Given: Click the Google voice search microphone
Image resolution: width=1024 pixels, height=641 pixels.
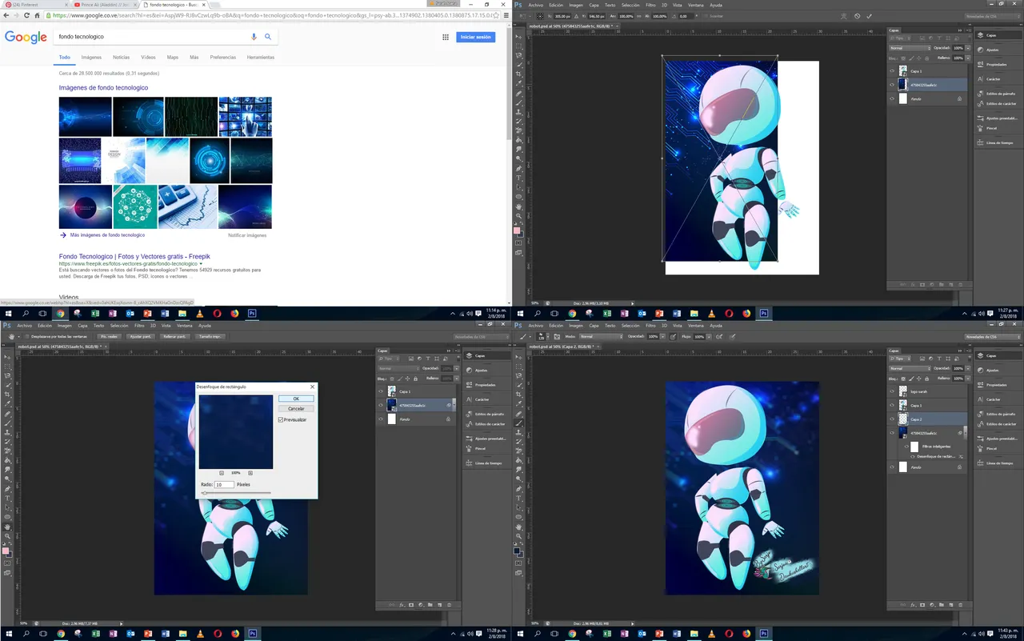Looking at the screenshot, I should (254, 37).
